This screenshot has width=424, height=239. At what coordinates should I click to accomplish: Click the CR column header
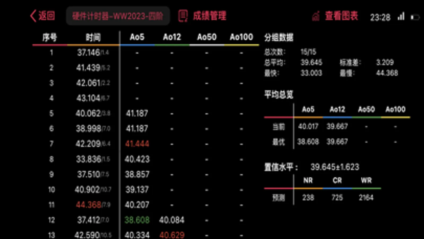point(337,180)
